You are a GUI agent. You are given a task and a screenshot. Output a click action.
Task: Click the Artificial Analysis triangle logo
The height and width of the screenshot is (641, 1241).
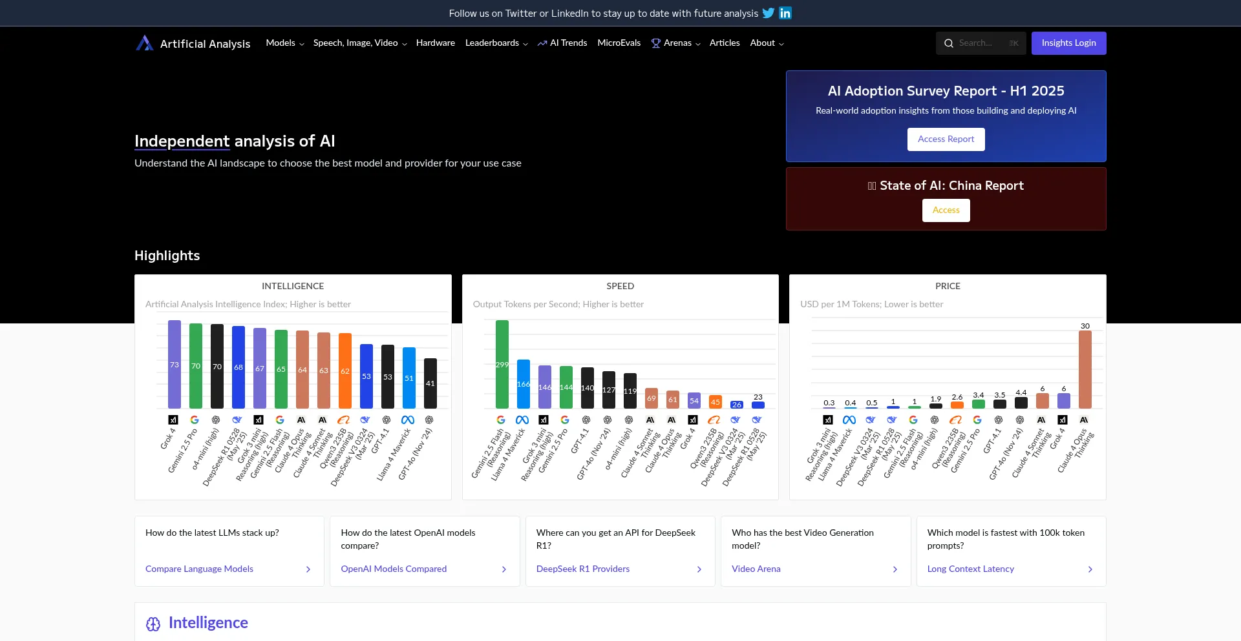145,43
